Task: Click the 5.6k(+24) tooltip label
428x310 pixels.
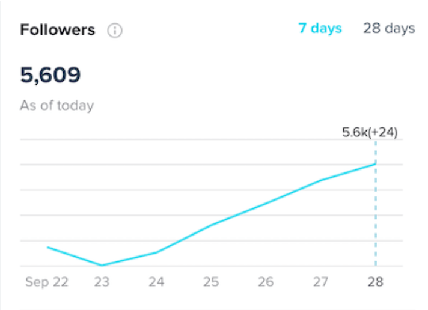Action: (x=370, y=132)
